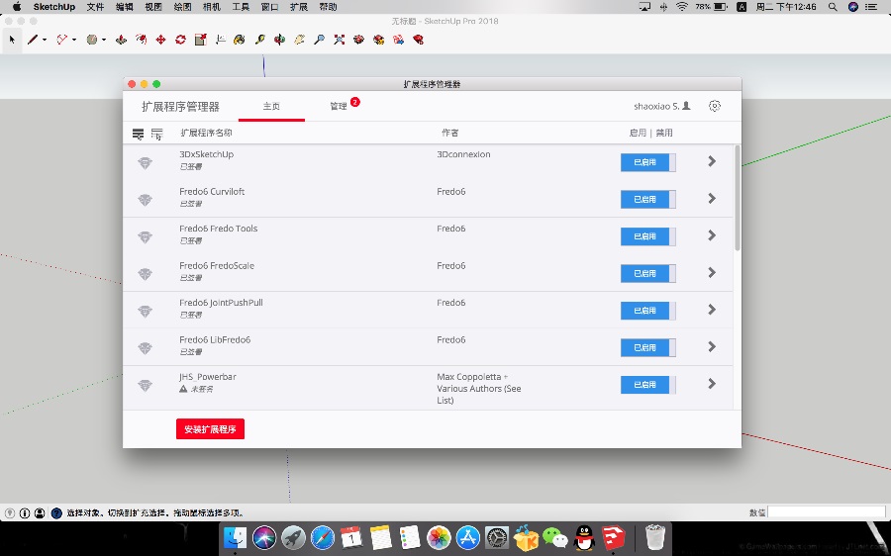
Task: Click Extension Manager ruby toolbar icon
Action: click(x=419, y=40)
